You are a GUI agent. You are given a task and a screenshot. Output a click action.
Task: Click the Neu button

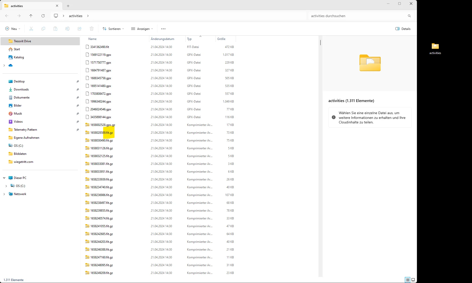(13, 29)
